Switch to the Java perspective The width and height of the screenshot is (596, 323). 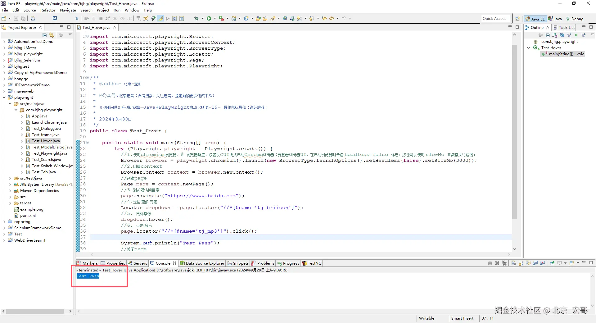click(555, 19)
